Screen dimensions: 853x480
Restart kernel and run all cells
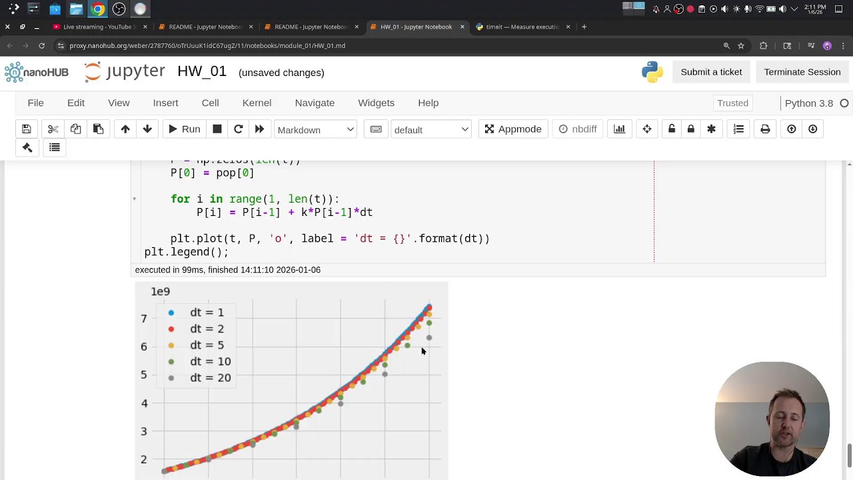259,129
